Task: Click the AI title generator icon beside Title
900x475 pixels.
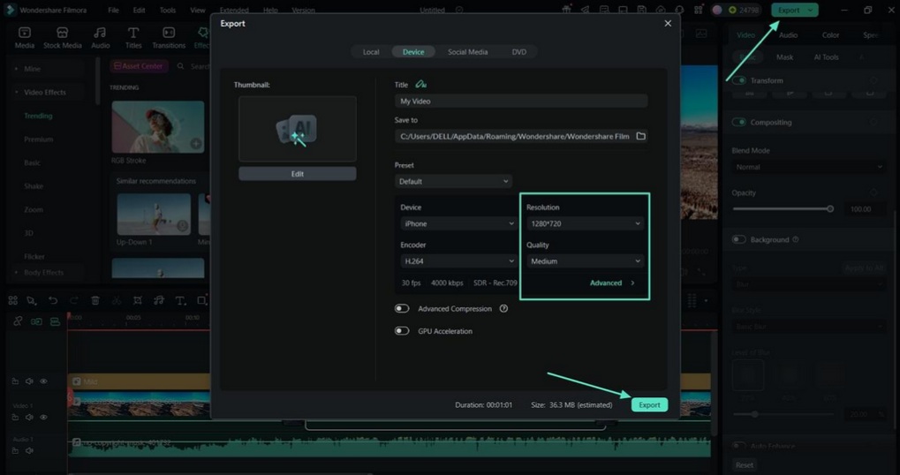Action: 420,85
